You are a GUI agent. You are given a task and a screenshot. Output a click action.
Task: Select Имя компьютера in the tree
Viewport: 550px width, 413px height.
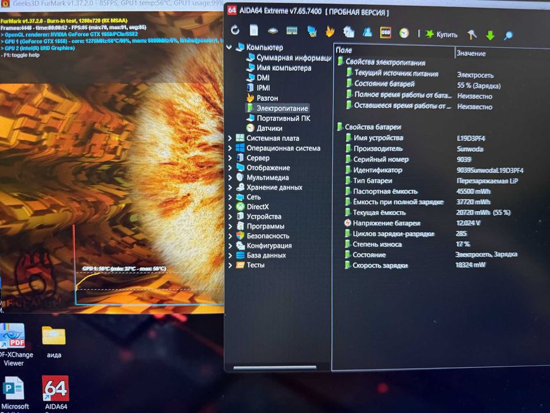pyautogui.click(x=279, y=68)
